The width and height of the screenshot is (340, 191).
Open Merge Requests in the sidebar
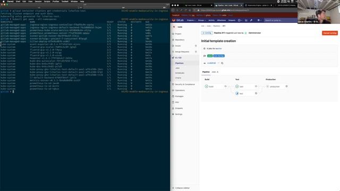(182, 52)
